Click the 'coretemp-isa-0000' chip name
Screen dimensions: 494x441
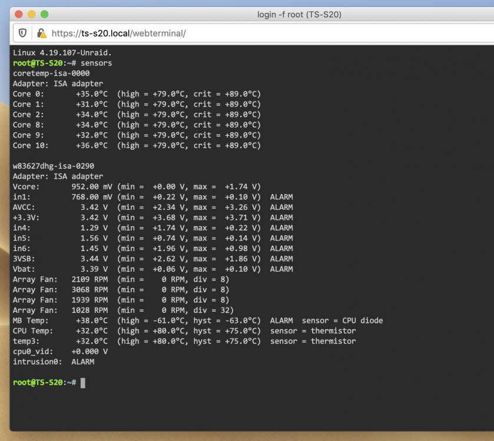click(51, 73)
